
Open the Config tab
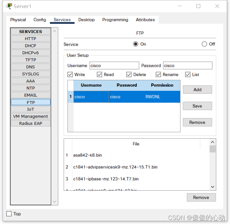(40, 20)
